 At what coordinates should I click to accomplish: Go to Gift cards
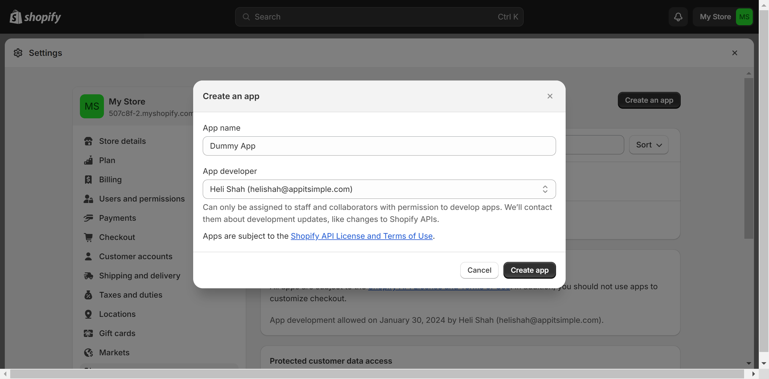click(117, 333)
